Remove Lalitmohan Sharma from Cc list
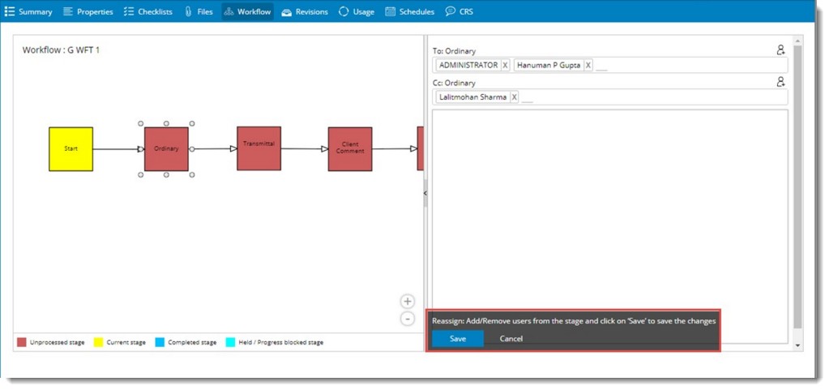Viewport: 829px width, 390px height. pos(514,97)
